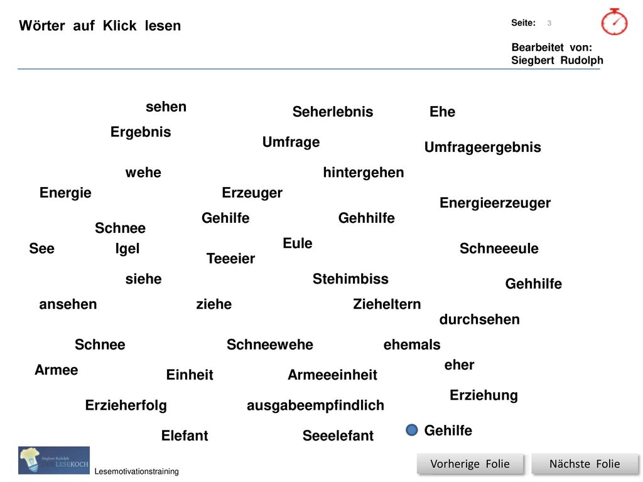Click the word Armeeeinheit

pyautogui.click(x=332, y=375)
